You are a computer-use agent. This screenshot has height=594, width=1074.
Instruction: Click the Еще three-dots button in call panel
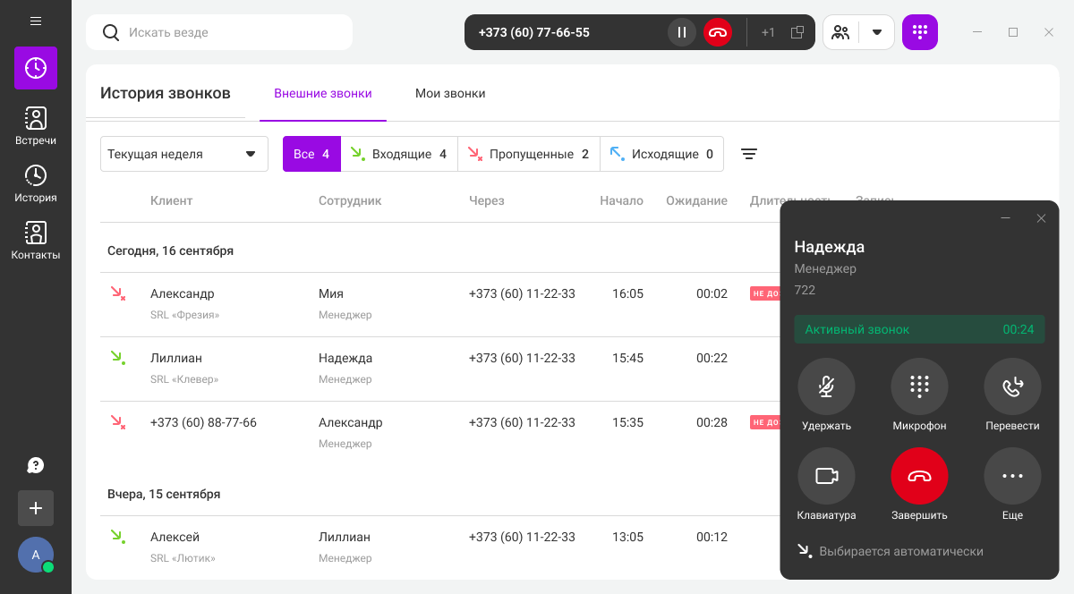point(1012,476)
